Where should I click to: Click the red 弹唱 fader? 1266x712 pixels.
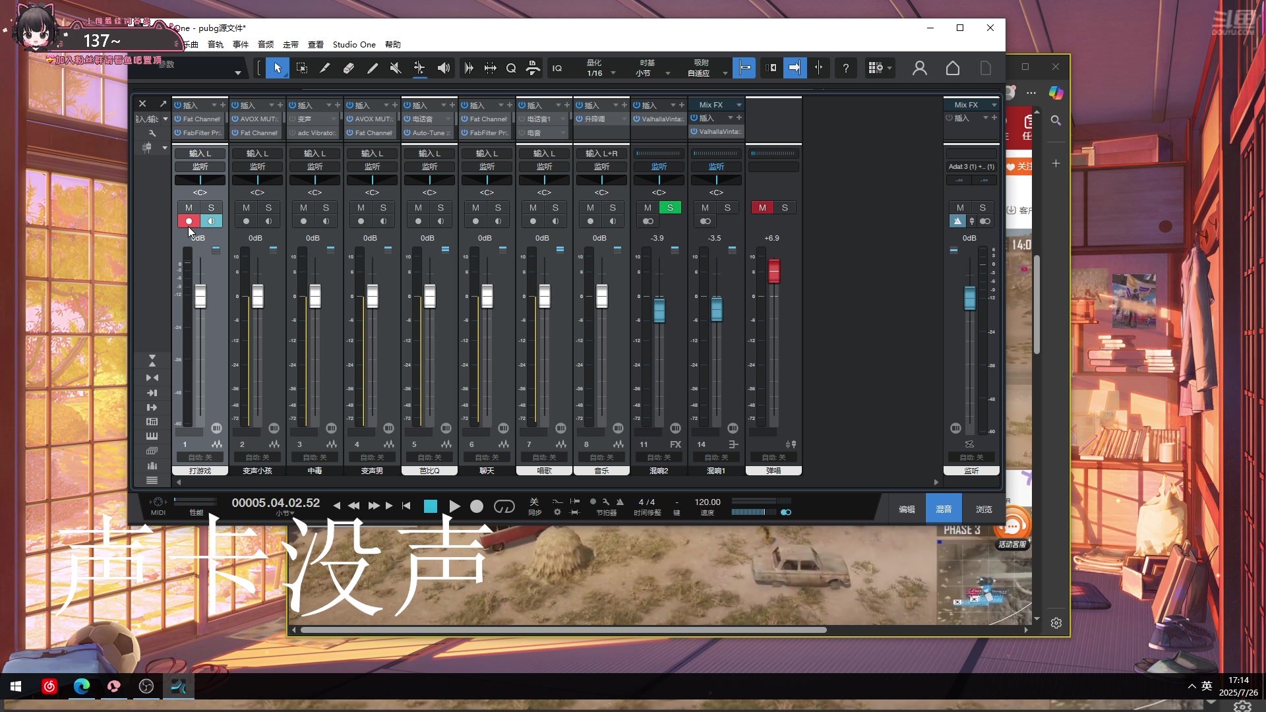pyautogui.click(x=774, y=271)
